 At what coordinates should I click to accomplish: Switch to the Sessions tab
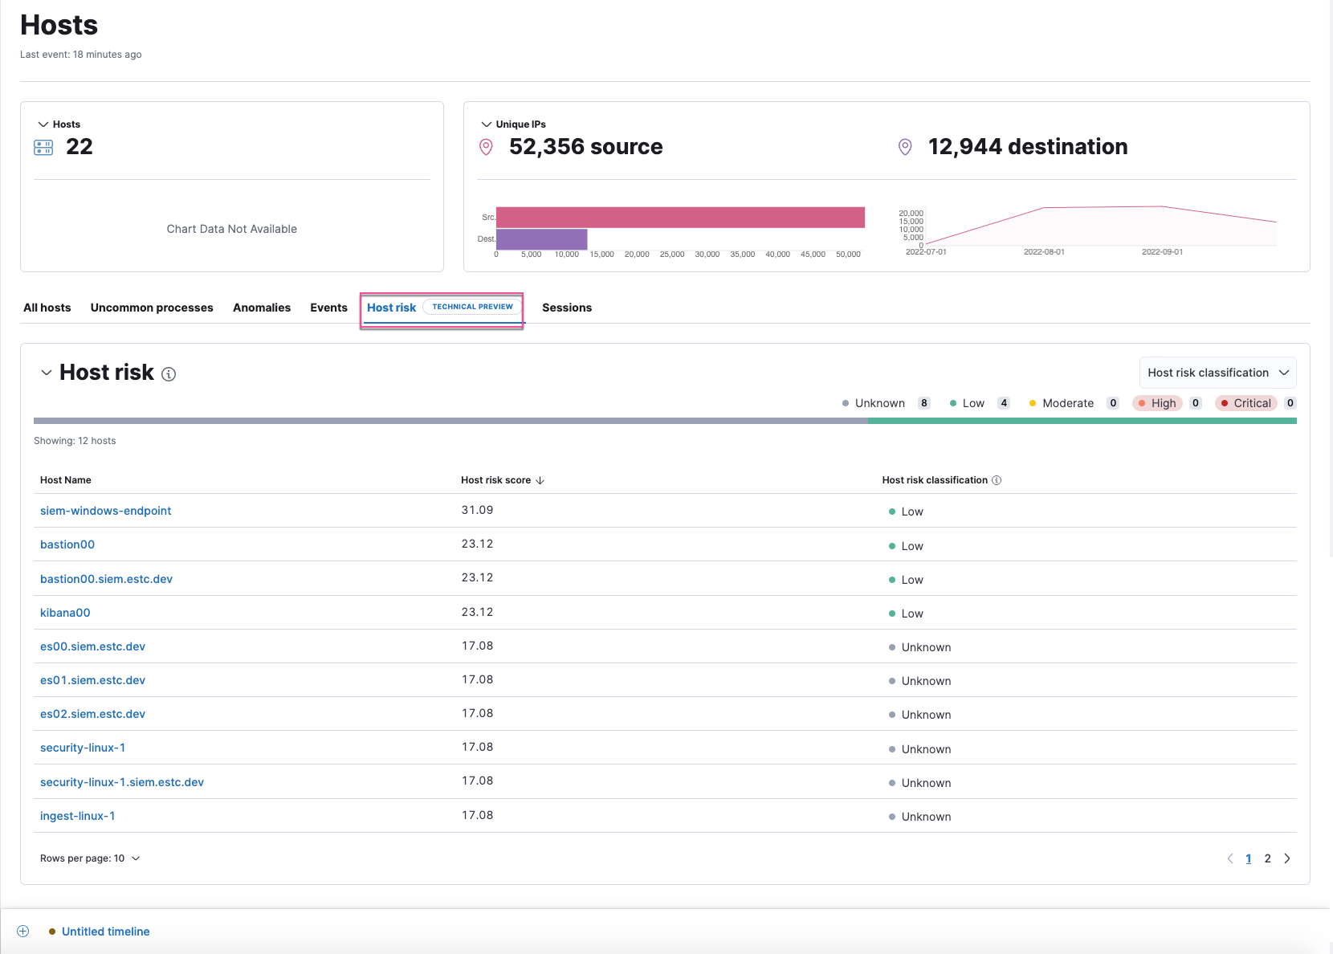pos(567,308)
